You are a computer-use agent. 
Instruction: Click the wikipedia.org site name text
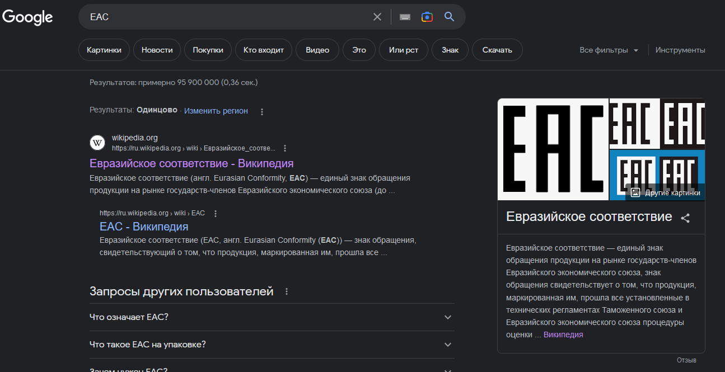pyautogui.click(x=135, y=138)
